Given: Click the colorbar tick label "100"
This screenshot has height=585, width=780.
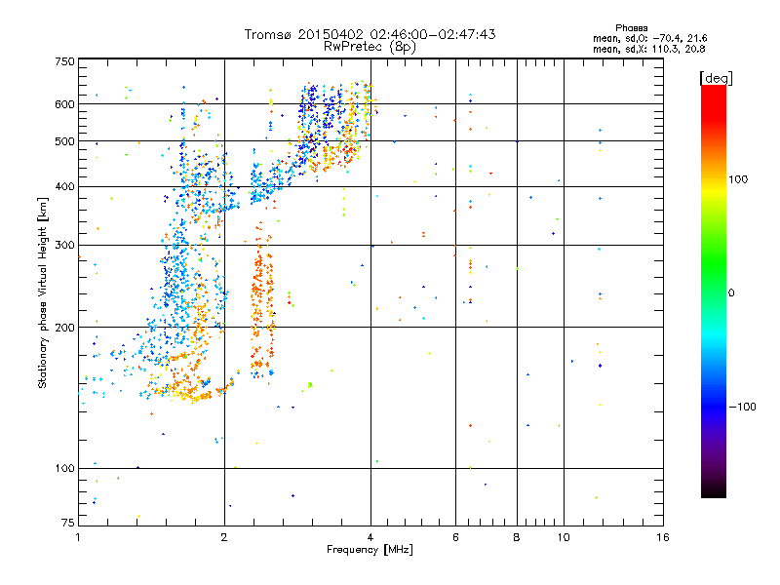Looking at the screenshot, I should click(x=738, y=179).
